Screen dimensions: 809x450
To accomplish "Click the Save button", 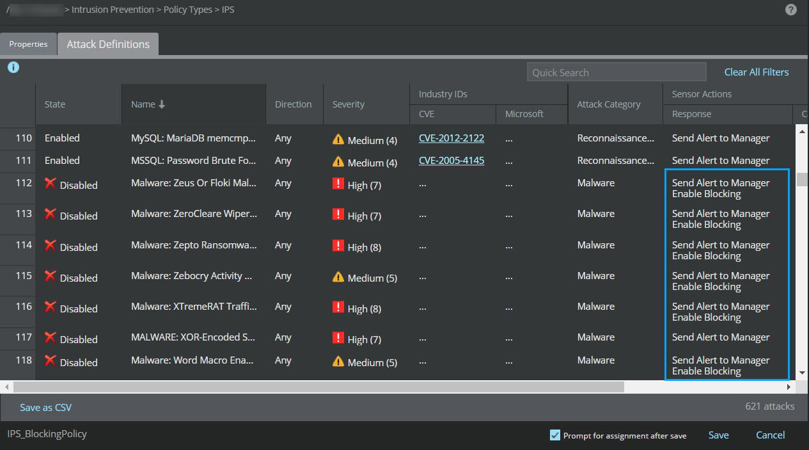I will coord(718,435).
